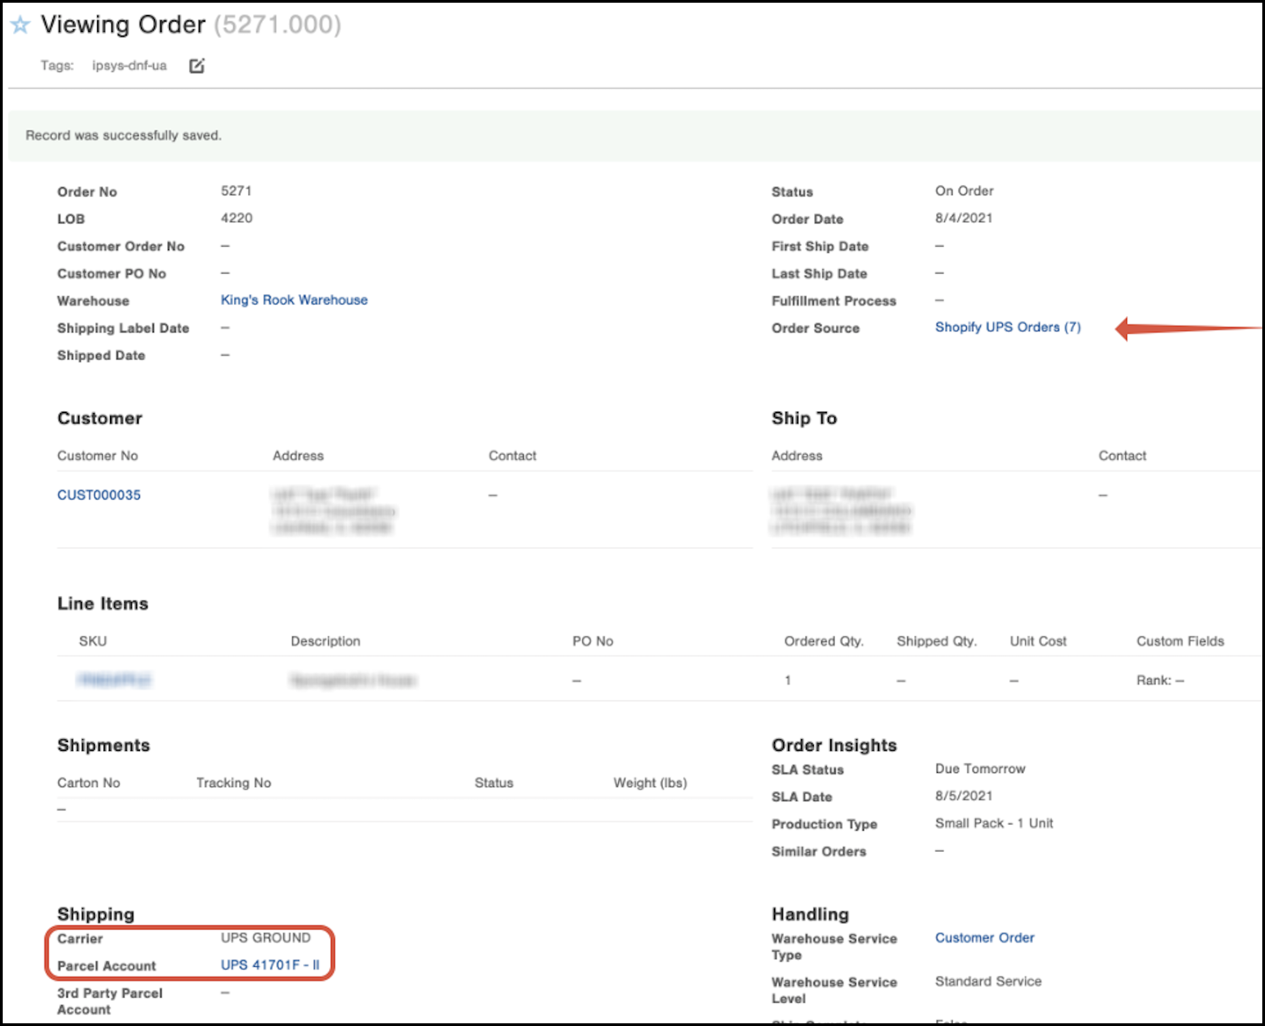This screenshot has width=1265, height=1026.
Task: Click the Weight (lbs) column header
Action: tap(650, 783)
